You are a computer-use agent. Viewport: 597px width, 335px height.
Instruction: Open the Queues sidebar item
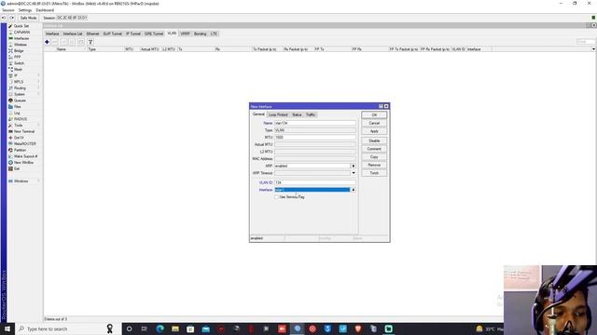(20, 100)
